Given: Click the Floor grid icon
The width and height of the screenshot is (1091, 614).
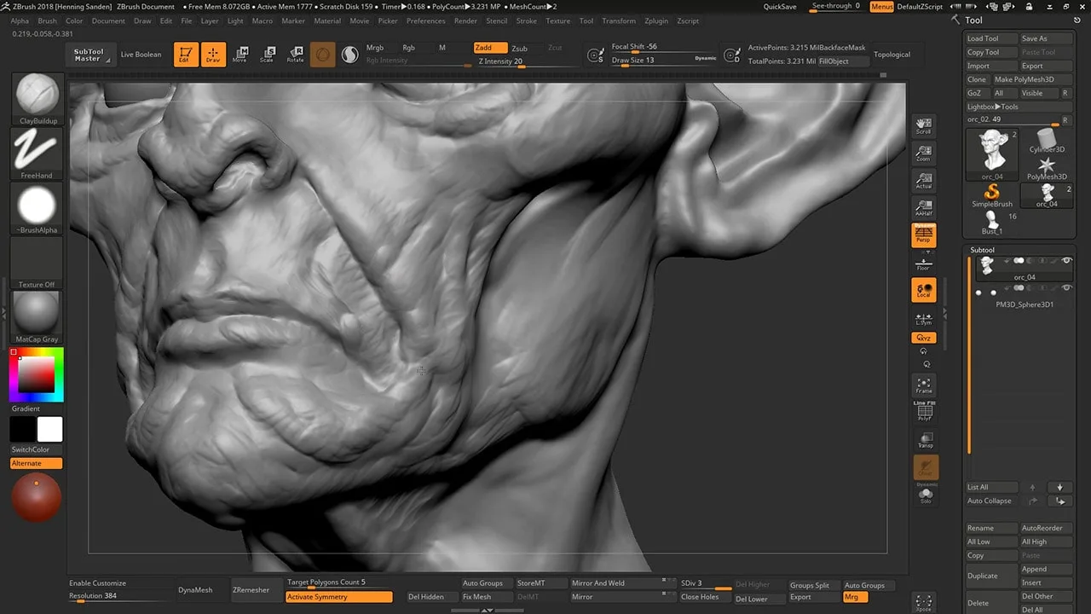Looking at the screenshot, I should (x=924, y=264).
